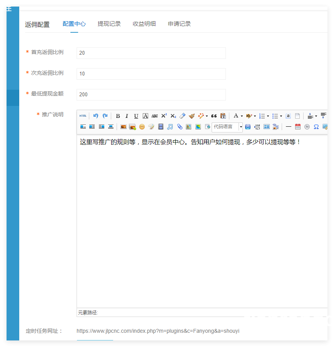The image size is (334, 347).
Task: Run auto typeset magic wand
Action: click(201, 116)
